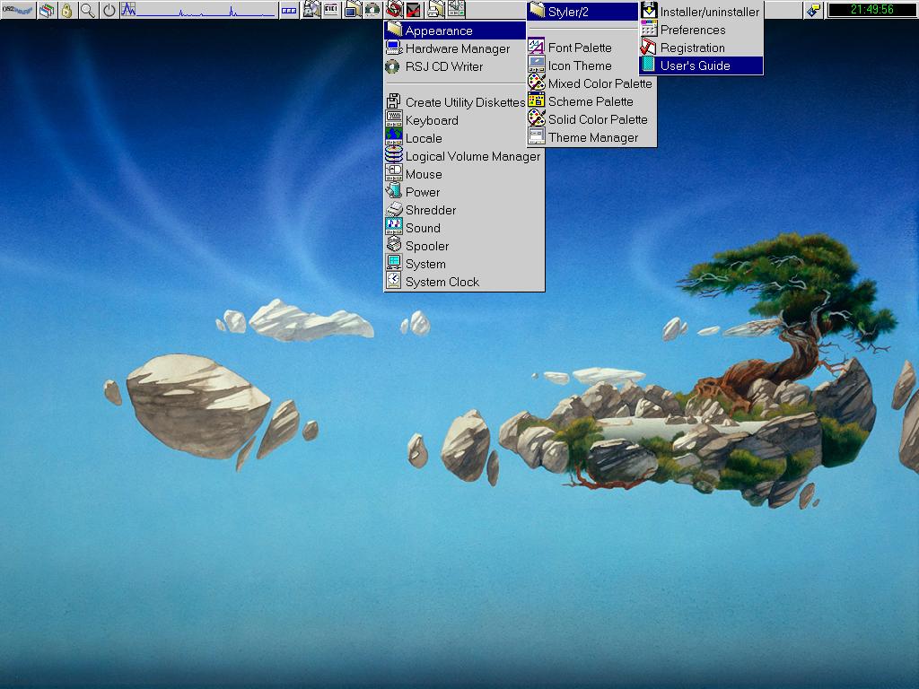Click the padlock lockup icon

pos(66,10)
